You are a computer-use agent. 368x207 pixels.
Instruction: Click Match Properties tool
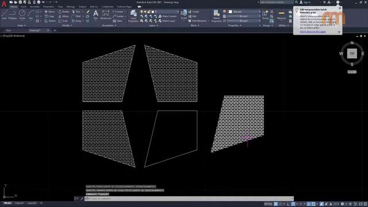tap(216, 16)
